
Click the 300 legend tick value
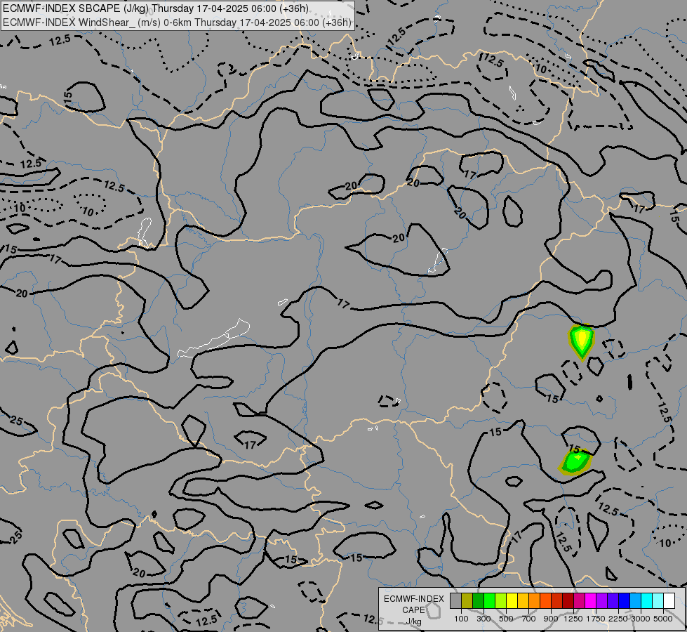tap(483, 619)
